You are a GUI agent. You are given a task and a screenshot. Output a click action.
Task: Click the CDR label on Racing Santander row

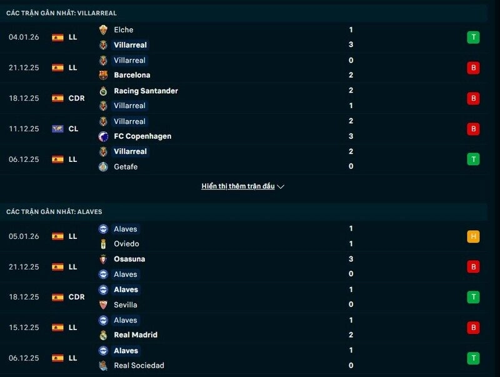(76, 98)
